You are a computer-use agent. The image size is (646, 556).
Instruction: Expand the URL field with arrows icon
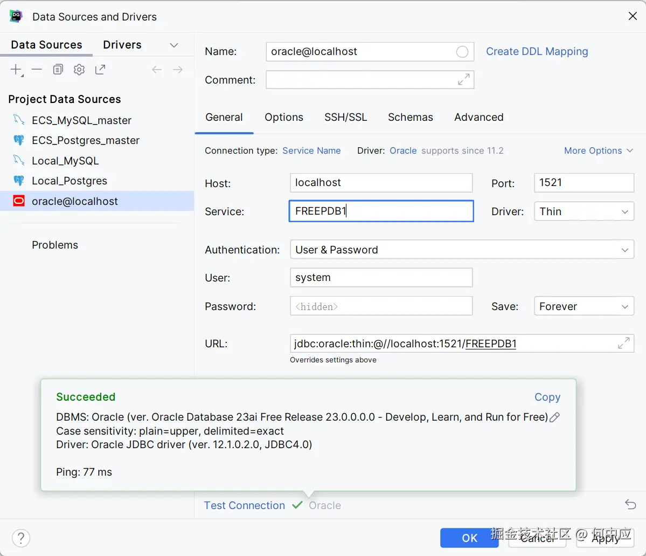pos(623,343)
